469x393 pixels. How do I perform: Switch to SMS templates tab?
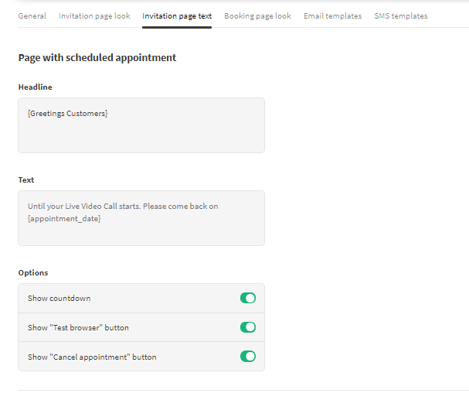click(x=400, y=15)
